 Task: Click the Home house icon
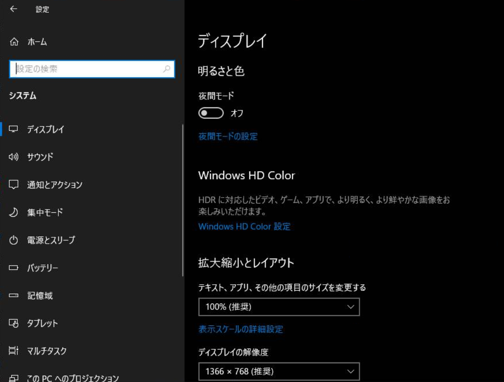coord(14,42)
